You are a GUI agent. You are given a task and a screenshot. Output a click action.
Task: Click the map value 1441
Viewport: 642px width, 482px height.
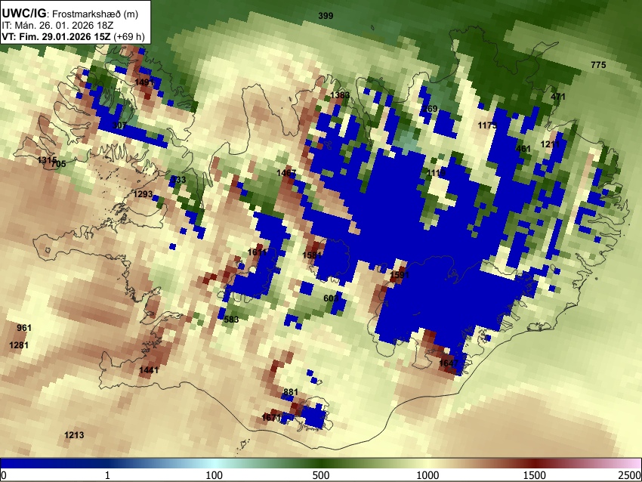tap(149, 370)
